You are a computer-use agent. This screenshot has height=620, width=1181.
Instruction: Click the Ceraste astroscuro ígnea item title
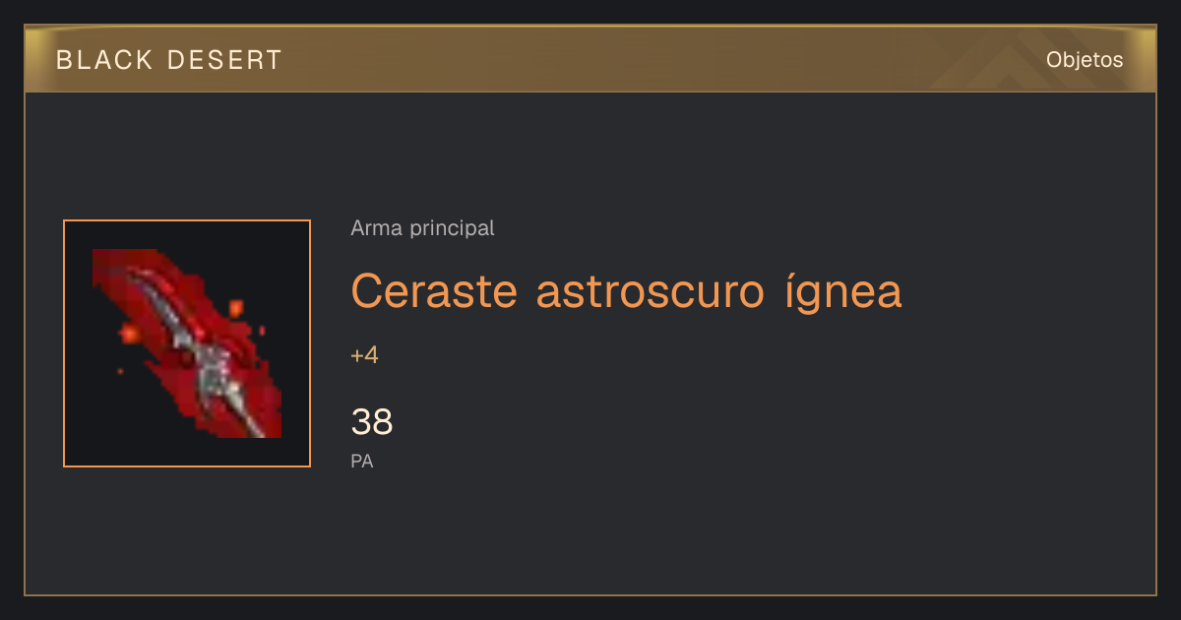tap(626, 291)
